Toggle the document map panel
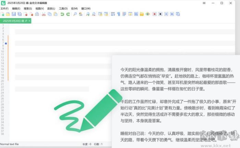240x148 pixels. (x=136, y=14)
